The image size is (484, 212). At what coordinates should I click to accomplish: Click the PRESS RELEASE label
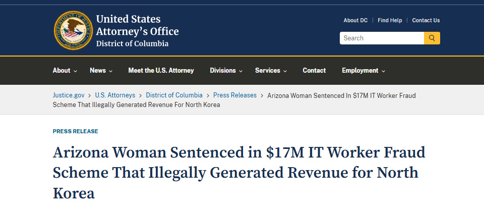75,131
